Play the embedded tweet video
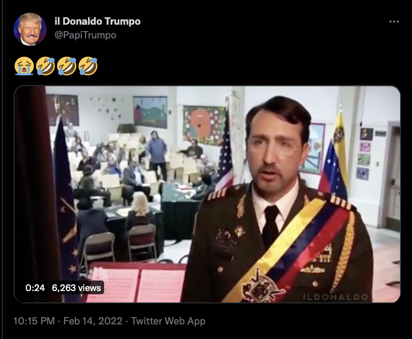This screenshot has height=339, width=412. pyautogui.click(x=207, y=194)
